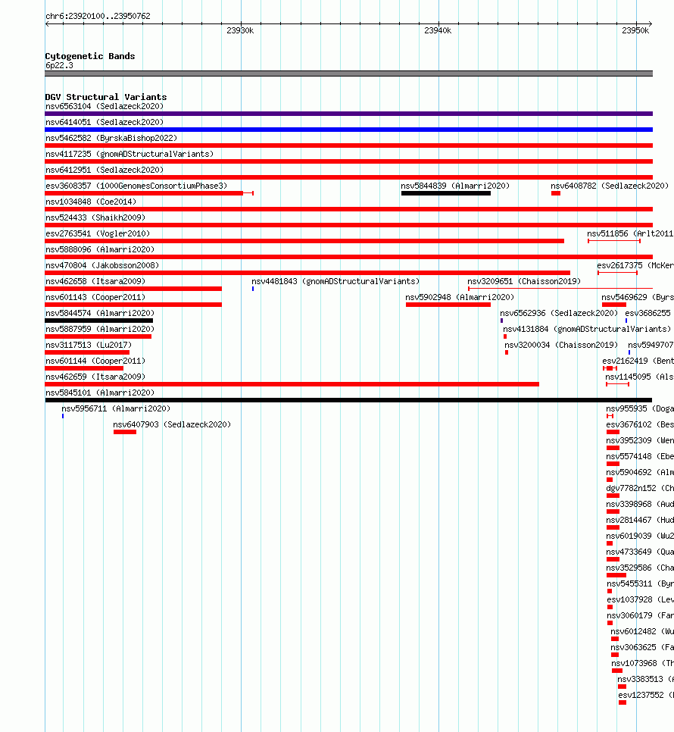Viewport: 674px width, 732px height.
Task: Click nsv5956711 (Almarri2020) label
Action: 116,408
